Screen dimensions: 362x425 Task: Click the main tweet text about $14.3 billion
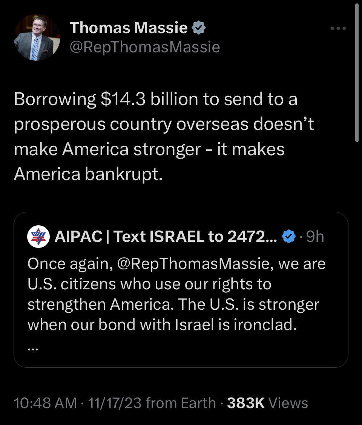pyautogui.click(x=164, y=136)
